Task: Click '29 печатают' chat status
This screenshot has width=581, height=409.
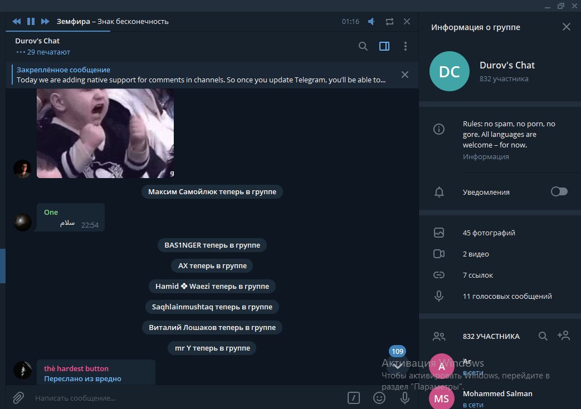Action: point(48,52)
